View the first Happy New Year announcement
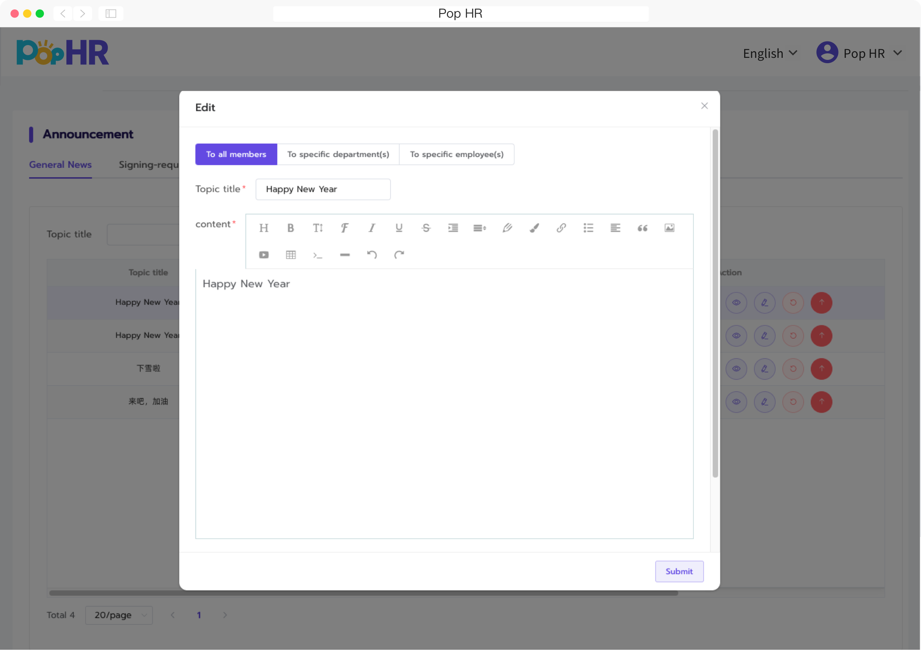 [736, 303]
